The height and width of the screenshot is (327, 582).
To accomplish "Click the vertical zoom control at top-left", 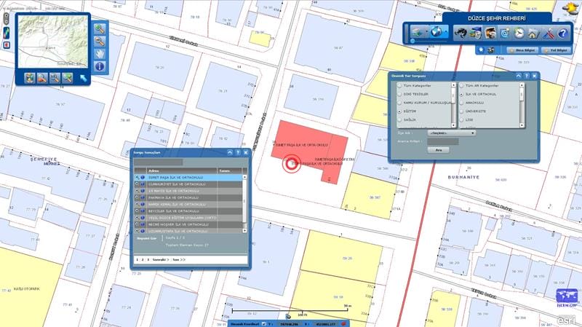I will tap(7, 20).
